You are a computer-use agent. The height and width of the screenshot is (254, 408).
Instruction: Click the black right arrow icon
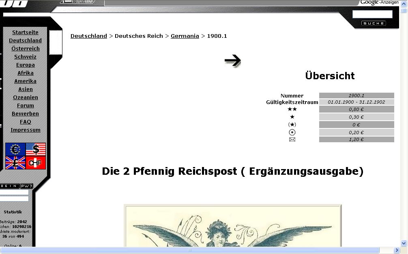tap(233, 61)
